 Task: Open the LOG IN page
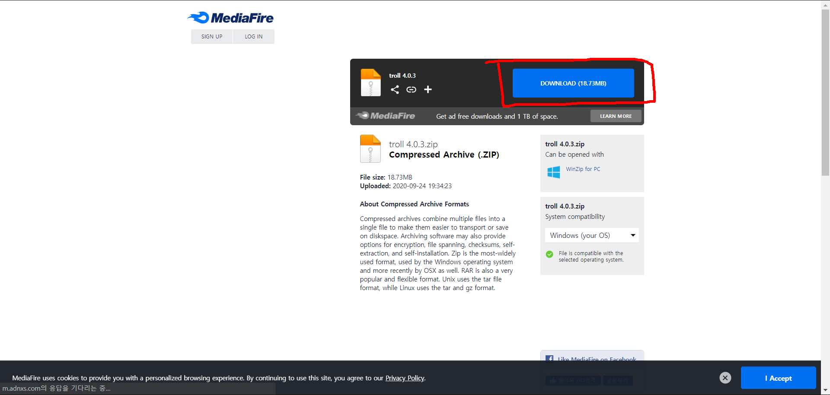click(254, 37)
